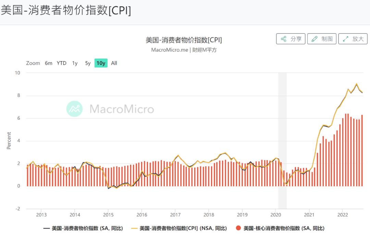Click the 2022 x-axis label

coord(343,215)
